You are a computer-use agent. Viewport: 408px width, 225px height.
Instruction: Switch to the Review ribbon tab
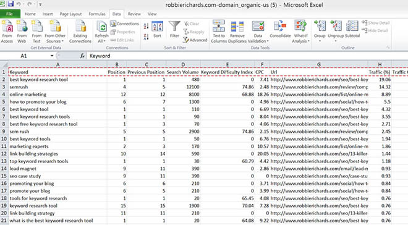coord(134,14)
